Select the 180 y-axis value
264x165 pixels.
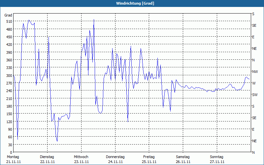(9, 106)
